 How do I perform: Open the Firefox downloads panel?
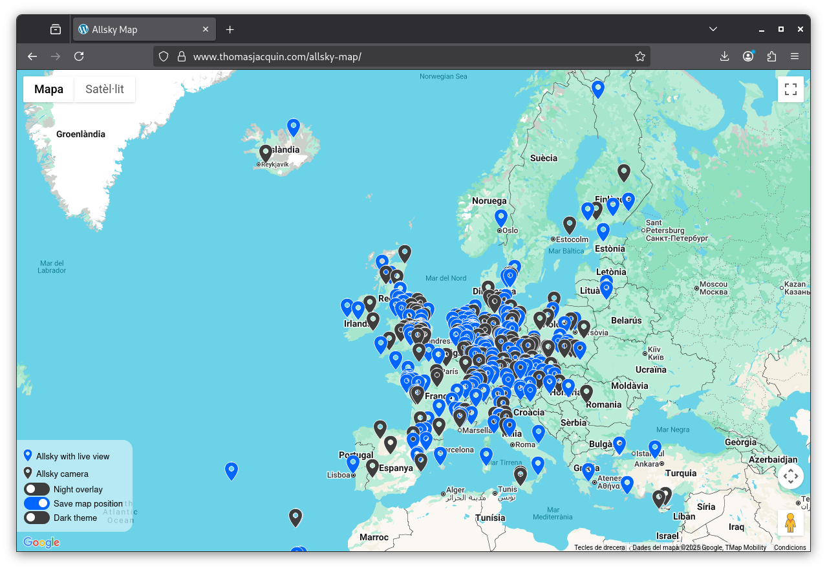(724, 56)
